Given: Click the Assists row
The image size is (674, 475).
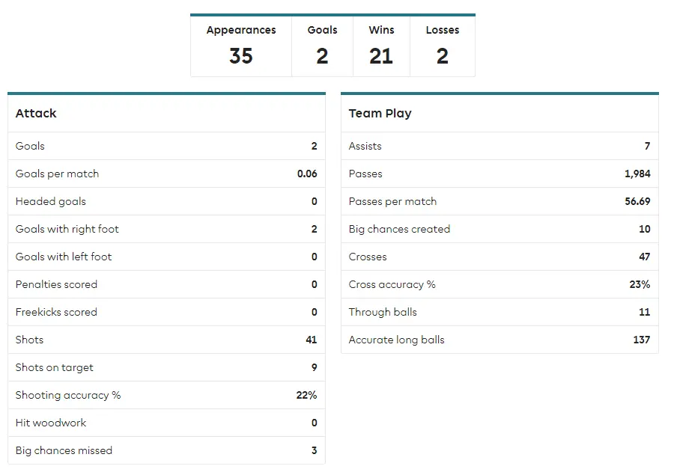Looking at the screenshot, I should tap(500, 146).
